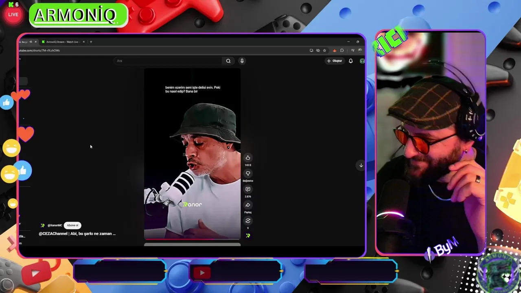Go to next Short with down arrow
Screen dimensions: 521x293
pyautogui.click(x=361, y=165)
